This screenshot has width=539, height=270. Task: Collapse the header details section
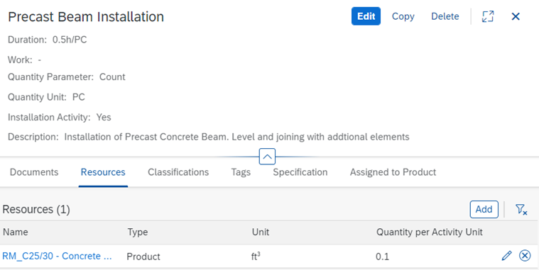click(267, 157)
